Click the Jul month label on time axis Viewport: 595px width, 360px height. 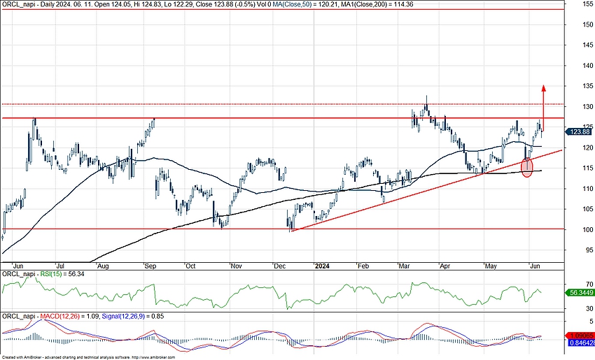pyautogui.click(x=61, y=266)
